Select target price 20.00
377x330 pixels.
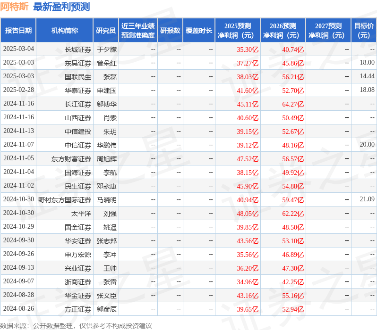coord(367,144)
